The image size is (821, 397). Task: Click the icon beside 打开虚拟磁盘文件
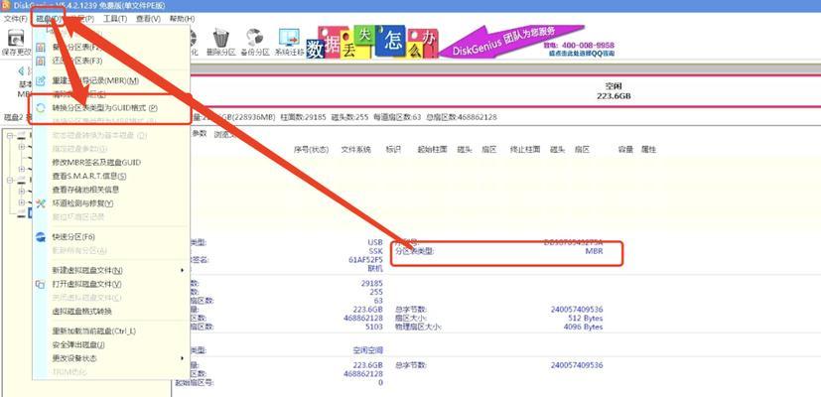click(41, 284)
